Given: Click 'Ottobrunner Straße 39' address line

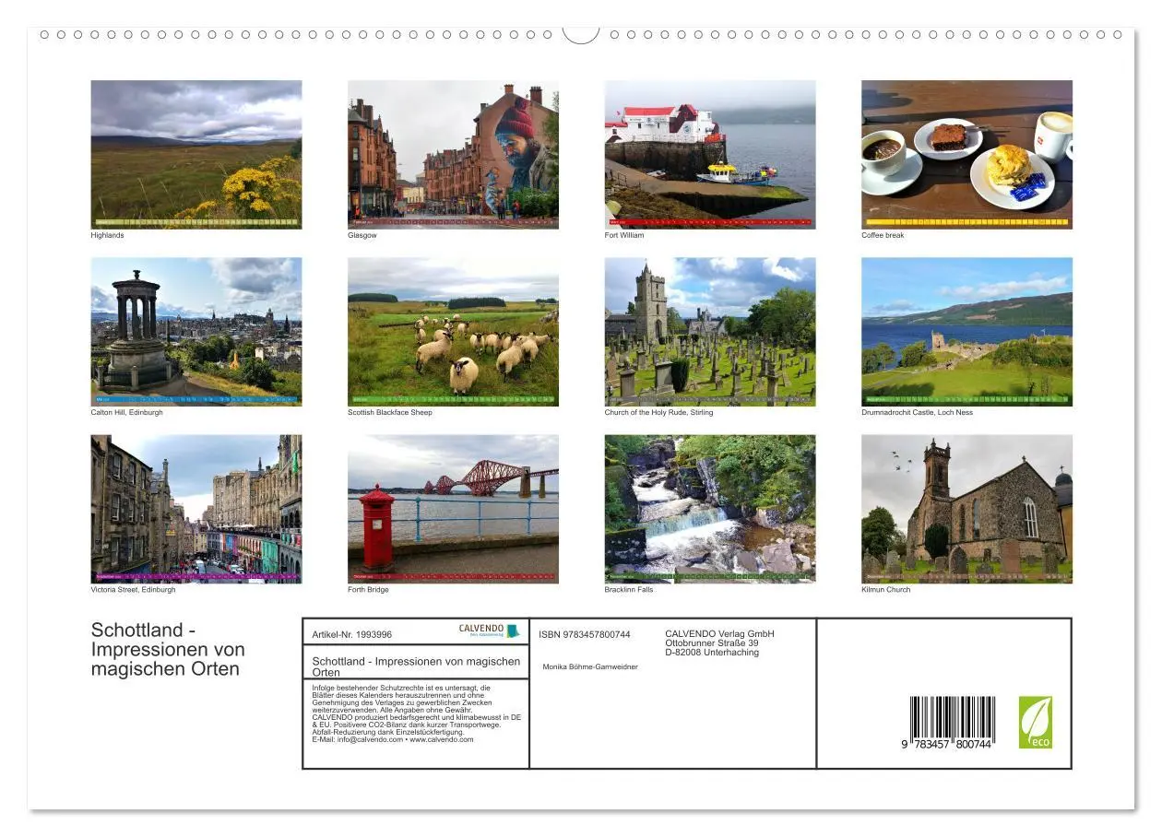Looking at the screenshot, I should click(712, 642).
